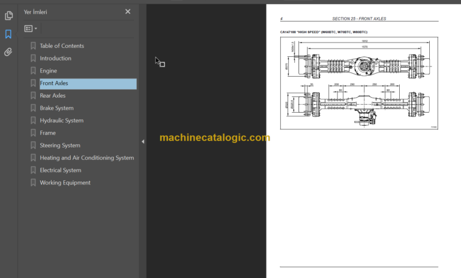The image size is (461, 278).
Task: Open the attachments paperclip icon
Action: point(8,52)
